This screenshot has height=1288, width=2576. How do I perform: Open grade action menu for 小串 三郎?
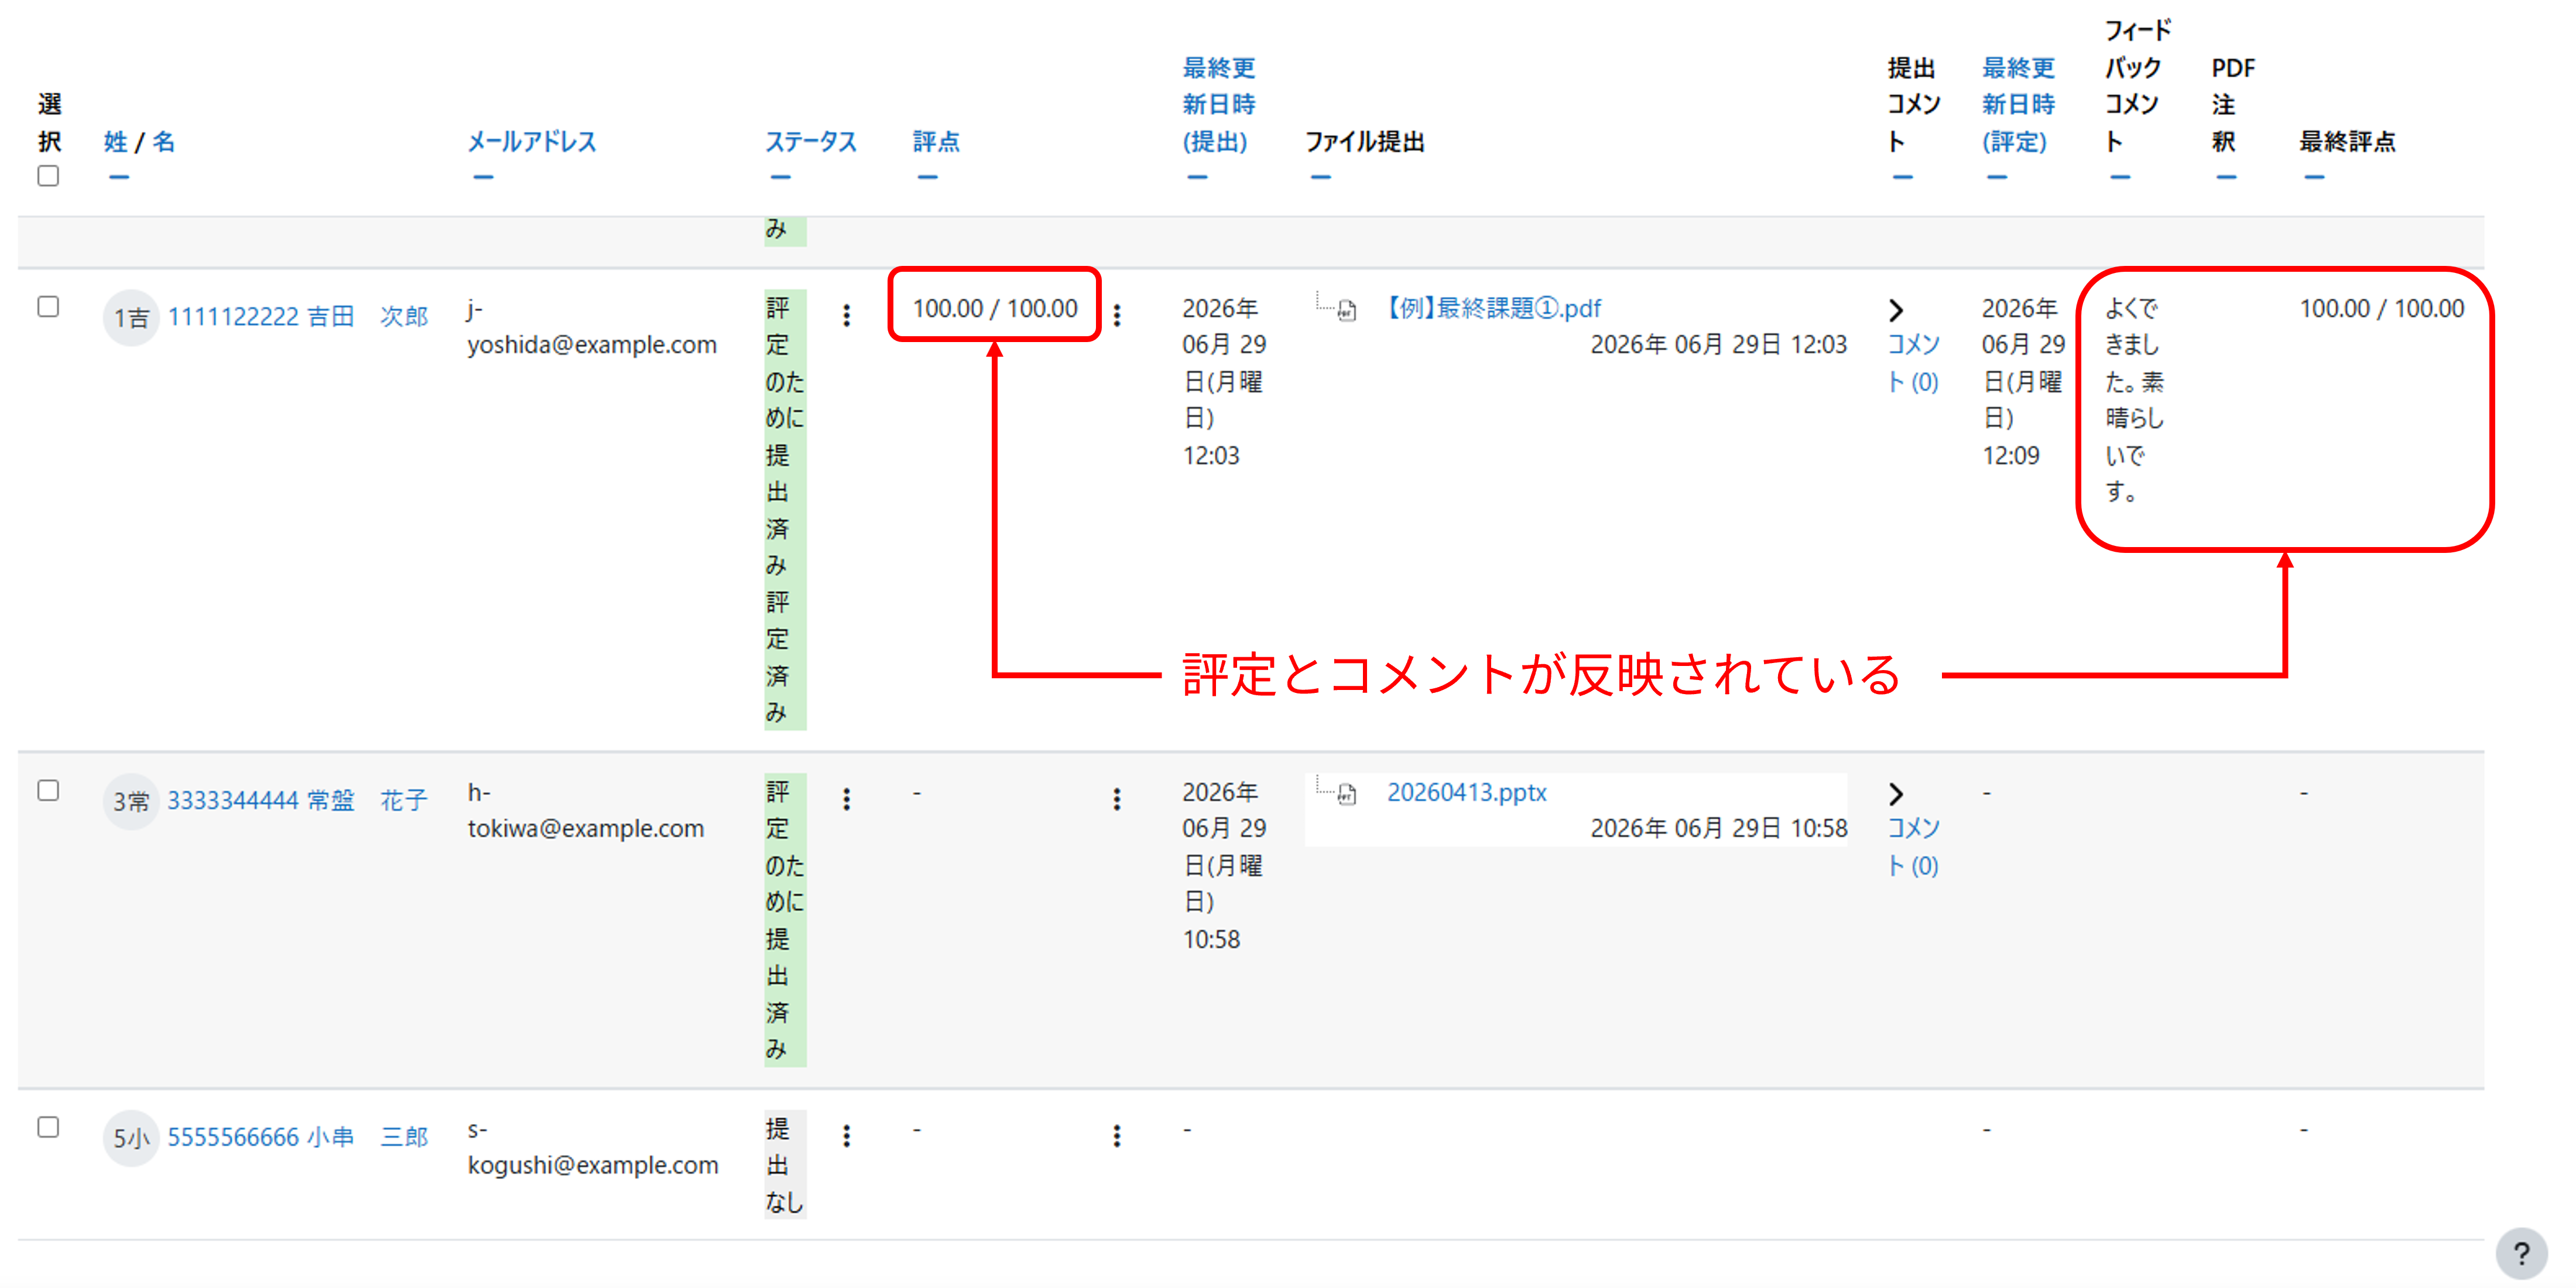pos(1116,1135)
